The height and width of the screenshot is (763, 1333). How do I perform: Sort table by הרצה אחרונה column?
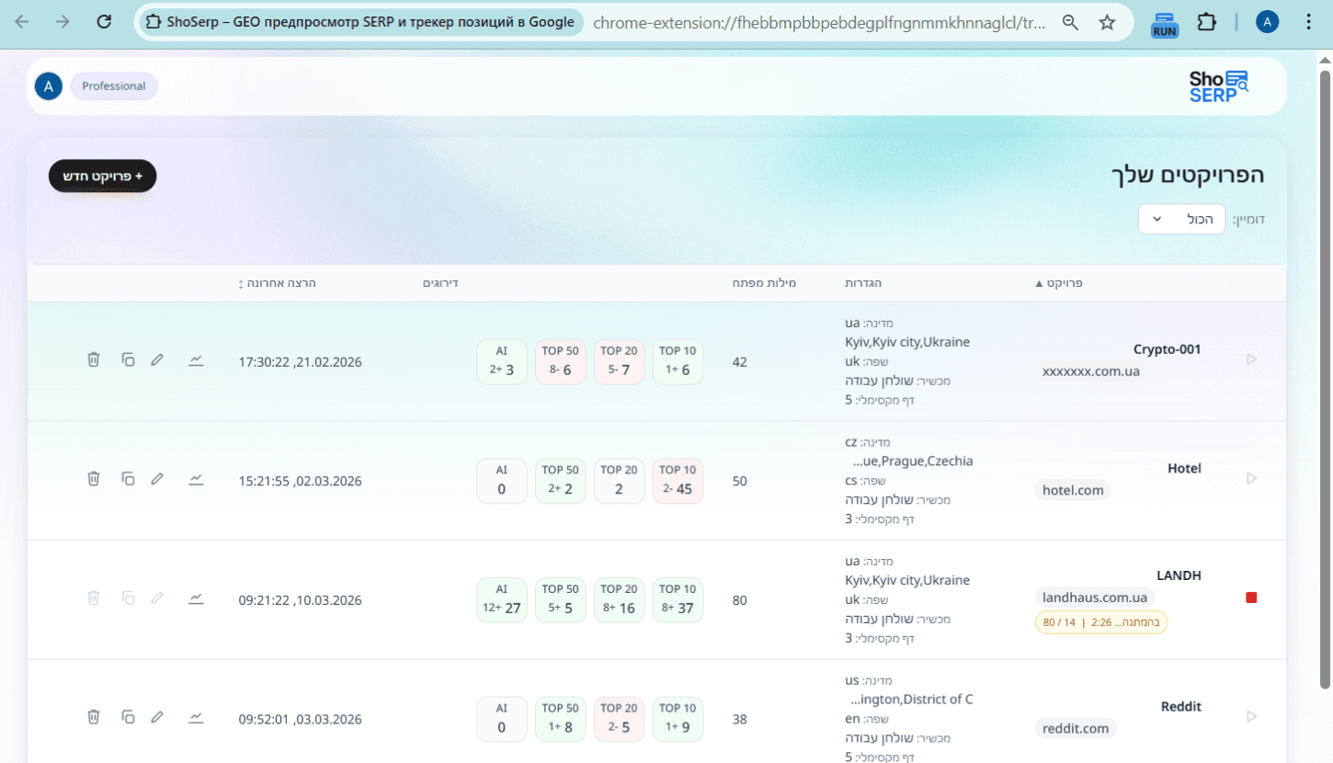click(277, 283)
